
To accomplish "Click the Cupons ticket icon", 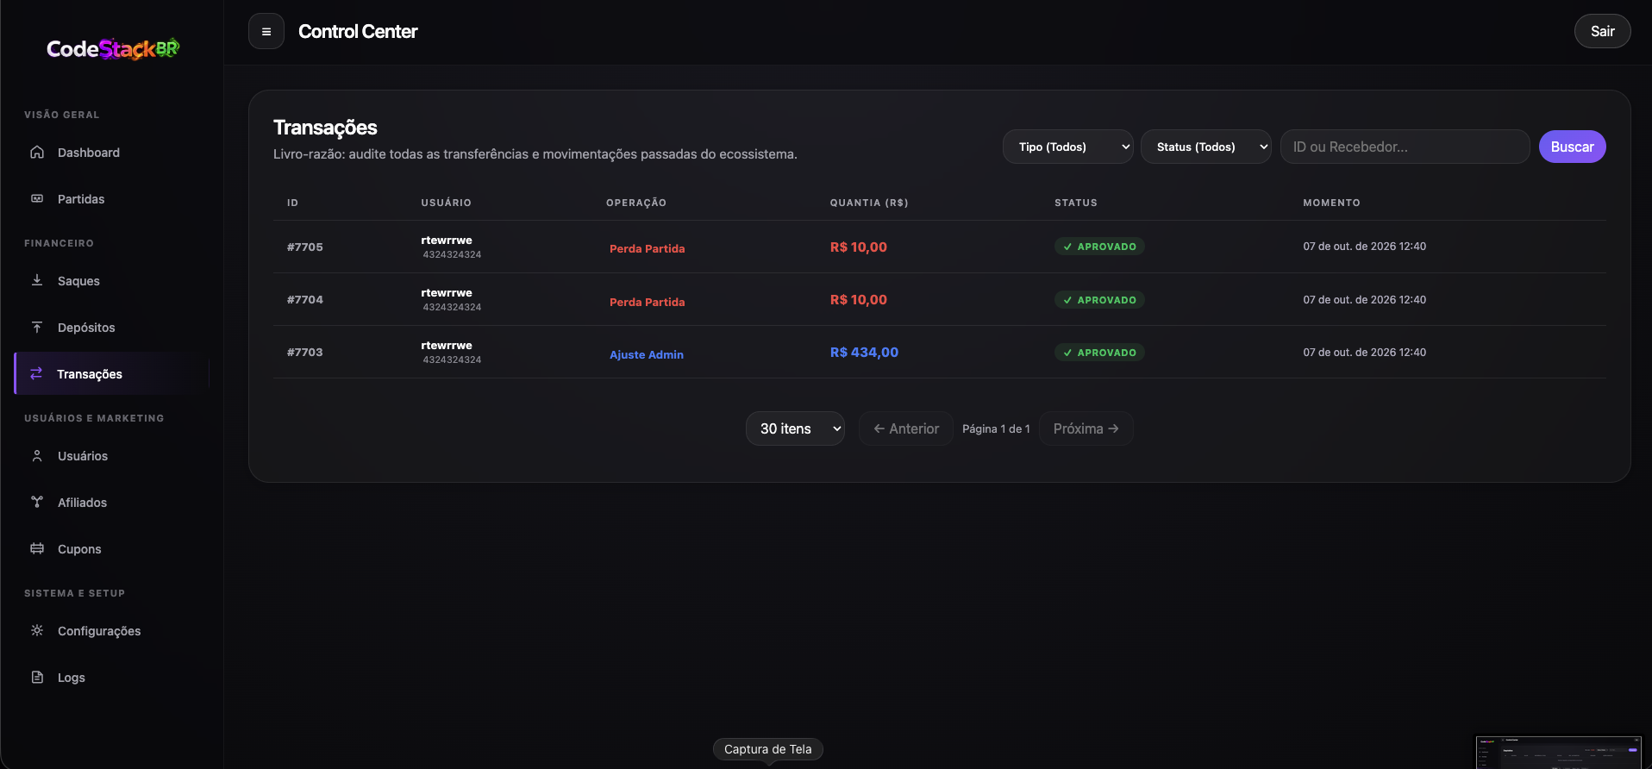I will tap(37, 548).
